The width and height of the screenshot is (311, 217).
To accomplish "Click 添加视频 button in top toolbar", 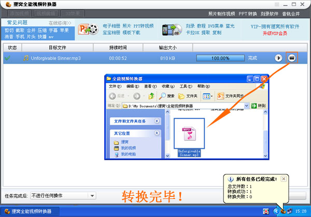I will pos(20,13).
